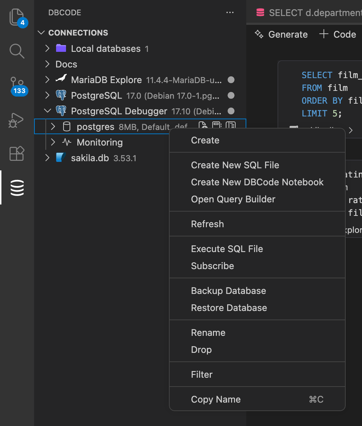This screenshot has height=426, width=362.
Task: Click the Generate button
Action: 281,34
